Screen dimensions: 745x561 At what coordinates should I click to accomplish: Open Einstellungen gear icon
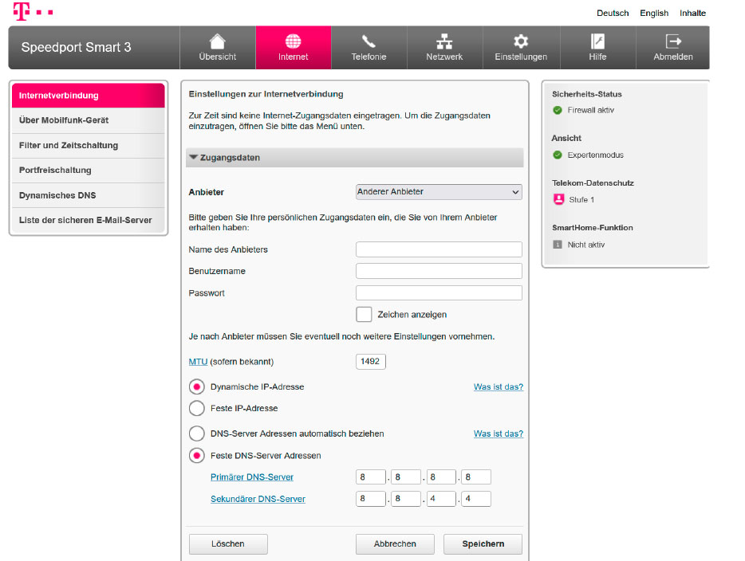[x=521, y=41]
